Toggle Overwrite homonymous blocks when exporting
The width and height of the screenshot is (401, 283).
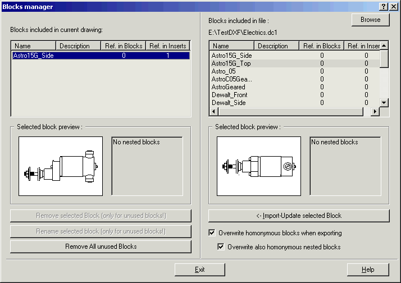tap(212, 233)
